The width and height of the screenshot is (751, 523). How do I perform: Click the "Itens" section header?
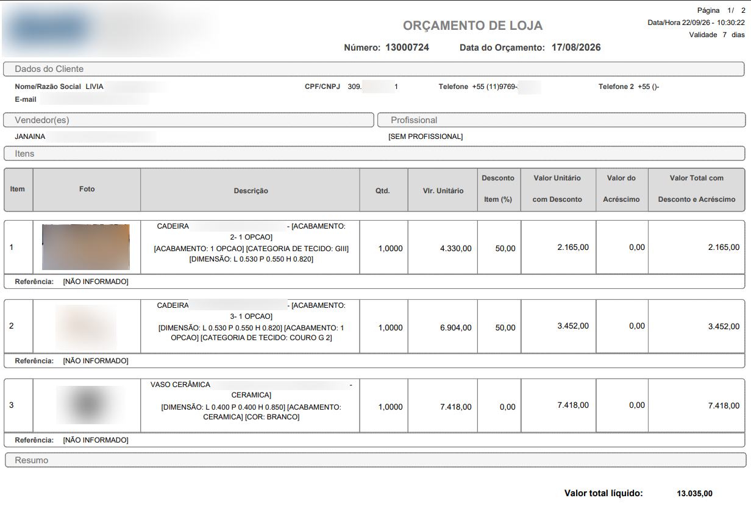pyautogui.click(x=374, y=154)
